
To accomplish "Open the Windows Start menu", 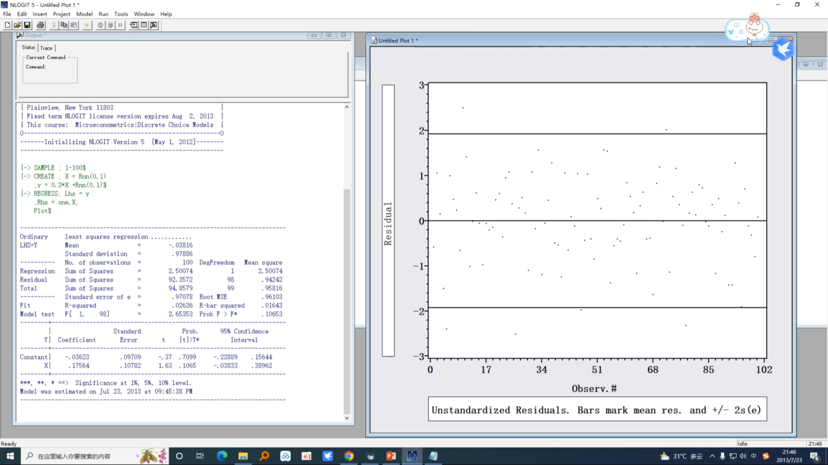I will (x=9, y=456).
